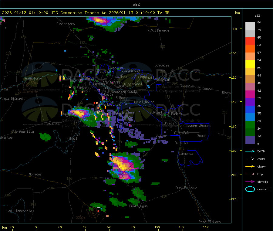Click the 'Pampa_Diamante' map label
The width and height of the screenshot is (273, 231).
pos(12,99)
